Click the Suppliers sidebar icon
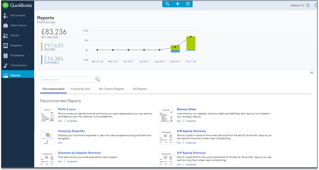This screenshot has width=319, height=170. (5, 46)
